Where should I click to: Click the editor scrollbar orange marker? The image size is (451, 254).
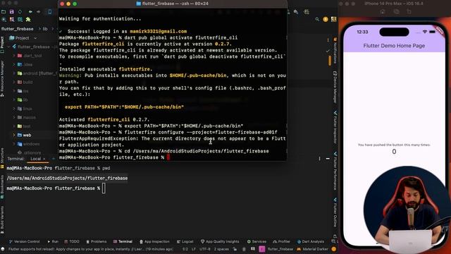(x=330, y=61)
